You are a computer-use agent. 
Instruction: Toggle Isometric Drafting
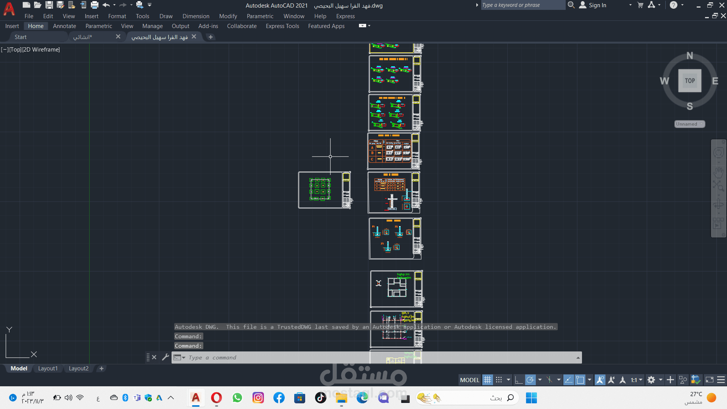[x=549, y=380]
